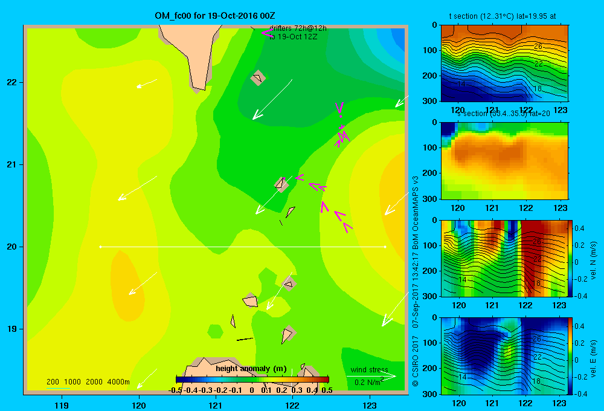Click the "-0.5" value on height anomaly scale

(x=175, y=390)
